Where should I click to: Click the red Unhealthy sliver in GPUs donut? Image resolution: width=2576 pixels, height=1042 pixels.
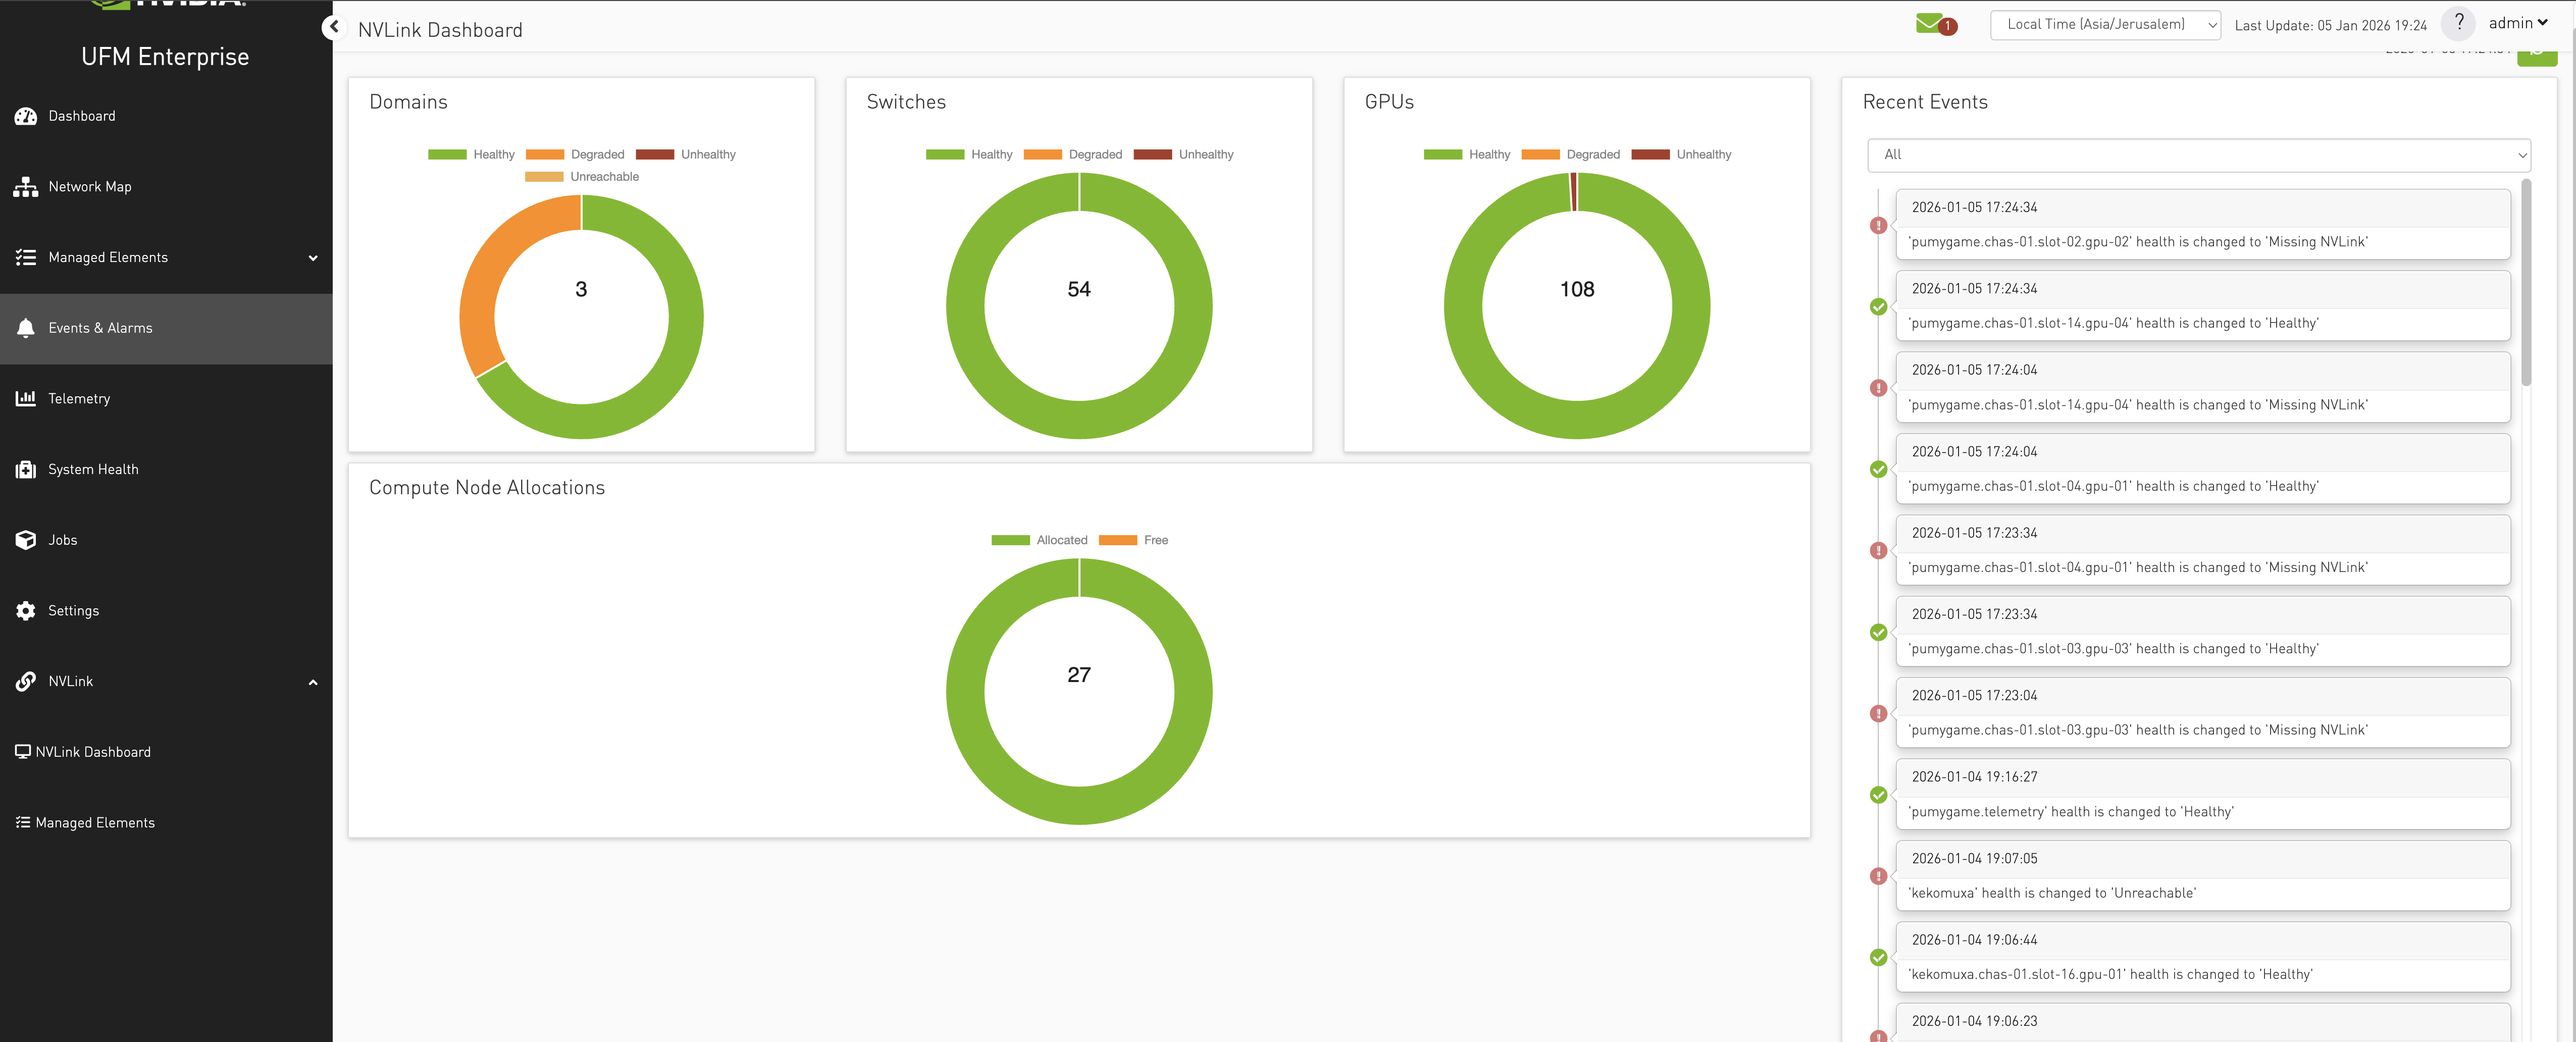[1573, 192]
